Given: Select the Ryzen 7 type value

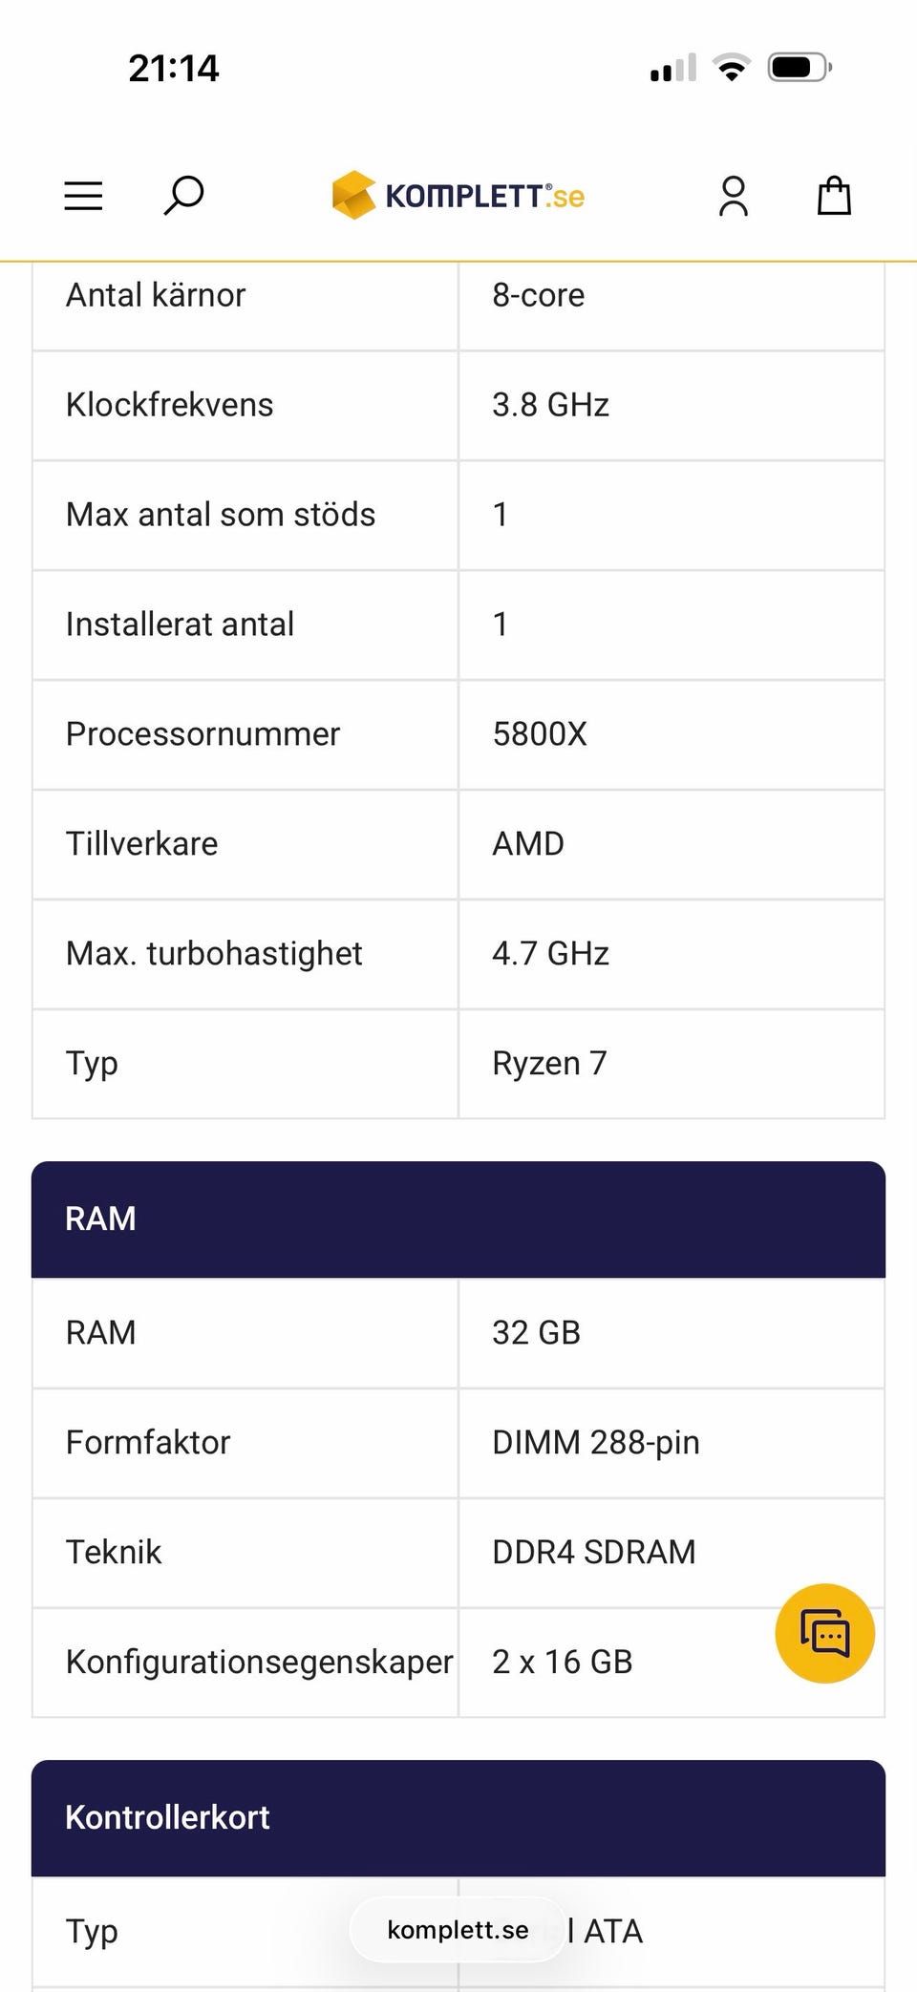Looking at the screenshot, I should pos(549,1064).
